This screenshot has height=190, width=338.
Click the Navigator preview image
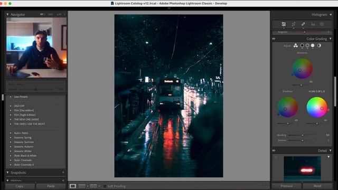pyautogui.click(x=36, y=47)
